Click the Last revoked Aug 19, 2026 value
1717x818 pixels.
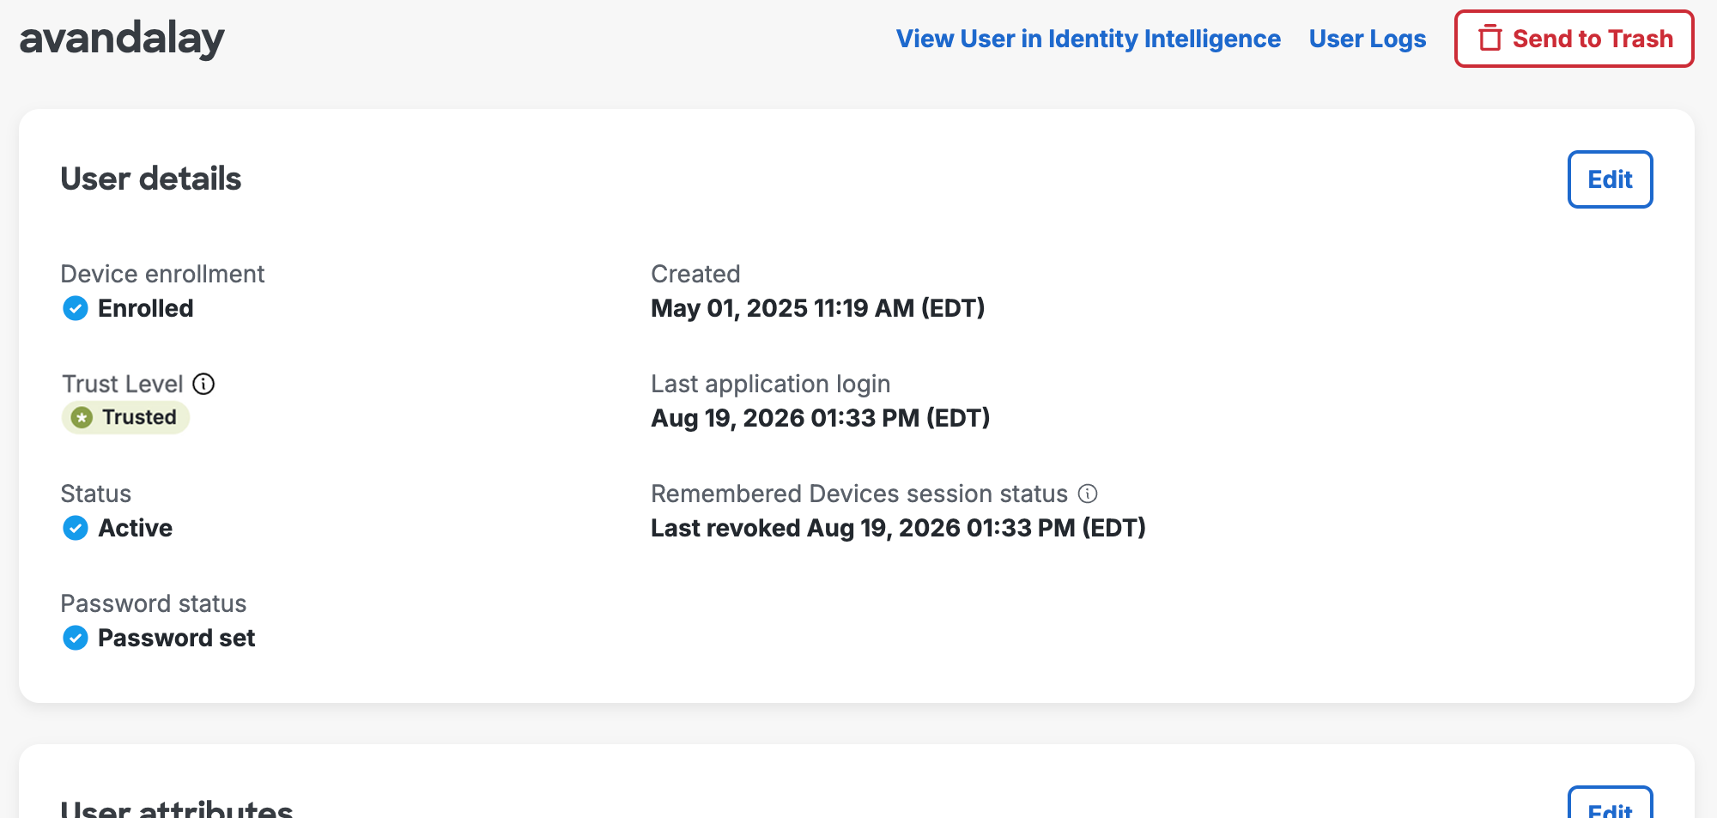click(899, 528)
